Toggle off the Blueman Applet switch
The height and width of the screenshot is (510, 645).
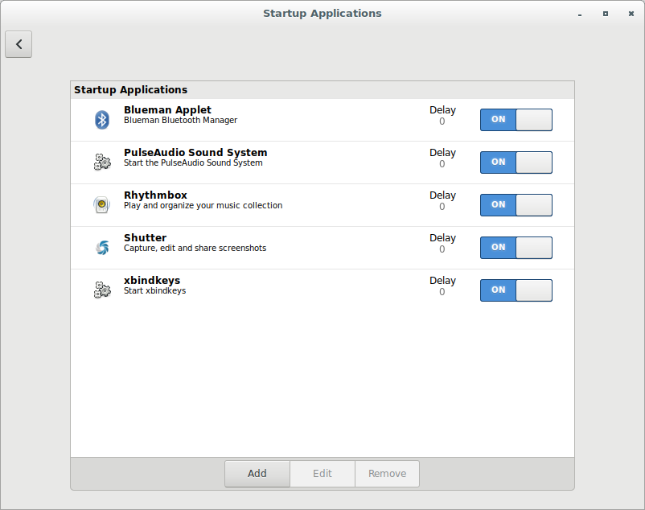click(x=516, y=119)
